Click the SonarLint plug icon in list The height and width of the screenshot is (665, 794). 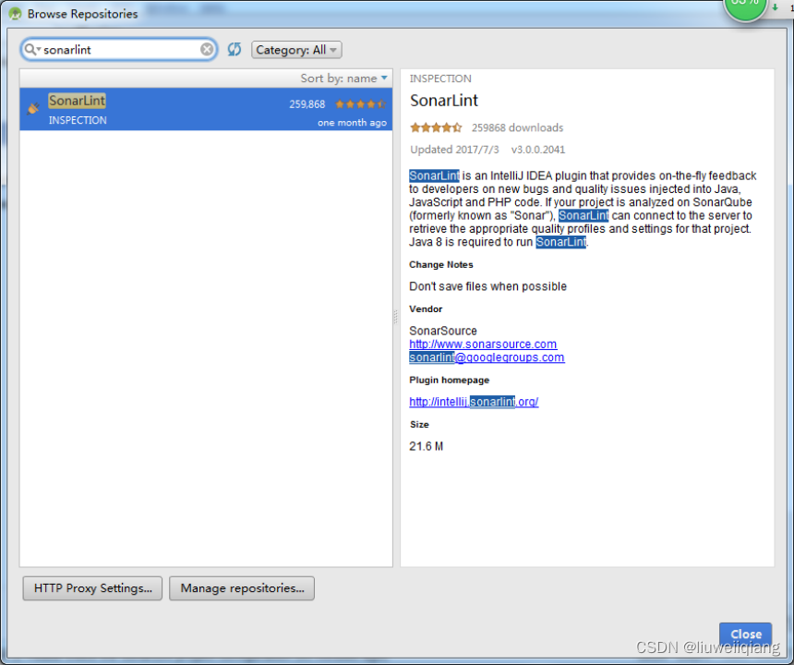(x=33, y=108)
